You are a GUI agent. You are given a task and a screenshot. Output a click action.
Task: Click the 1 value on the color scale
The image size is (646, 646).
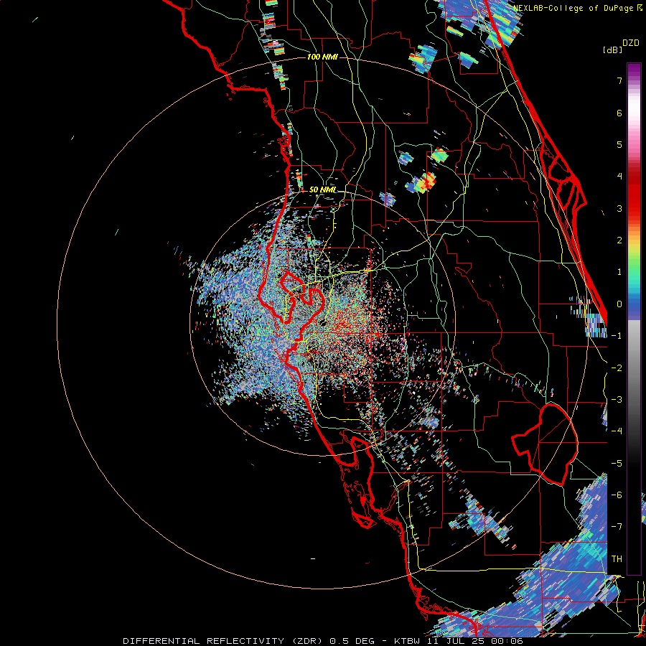619,272
